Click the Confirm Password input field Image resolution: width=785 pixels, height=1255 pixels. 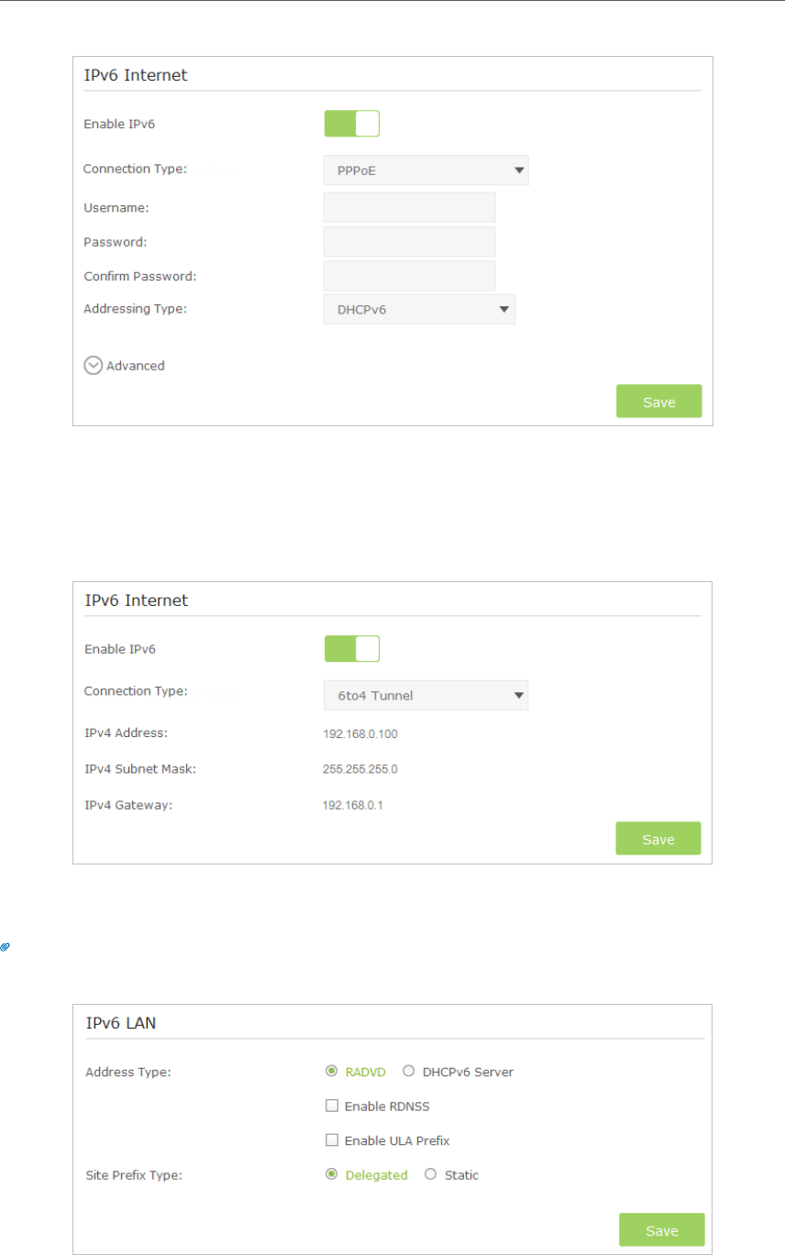(409, 276)
